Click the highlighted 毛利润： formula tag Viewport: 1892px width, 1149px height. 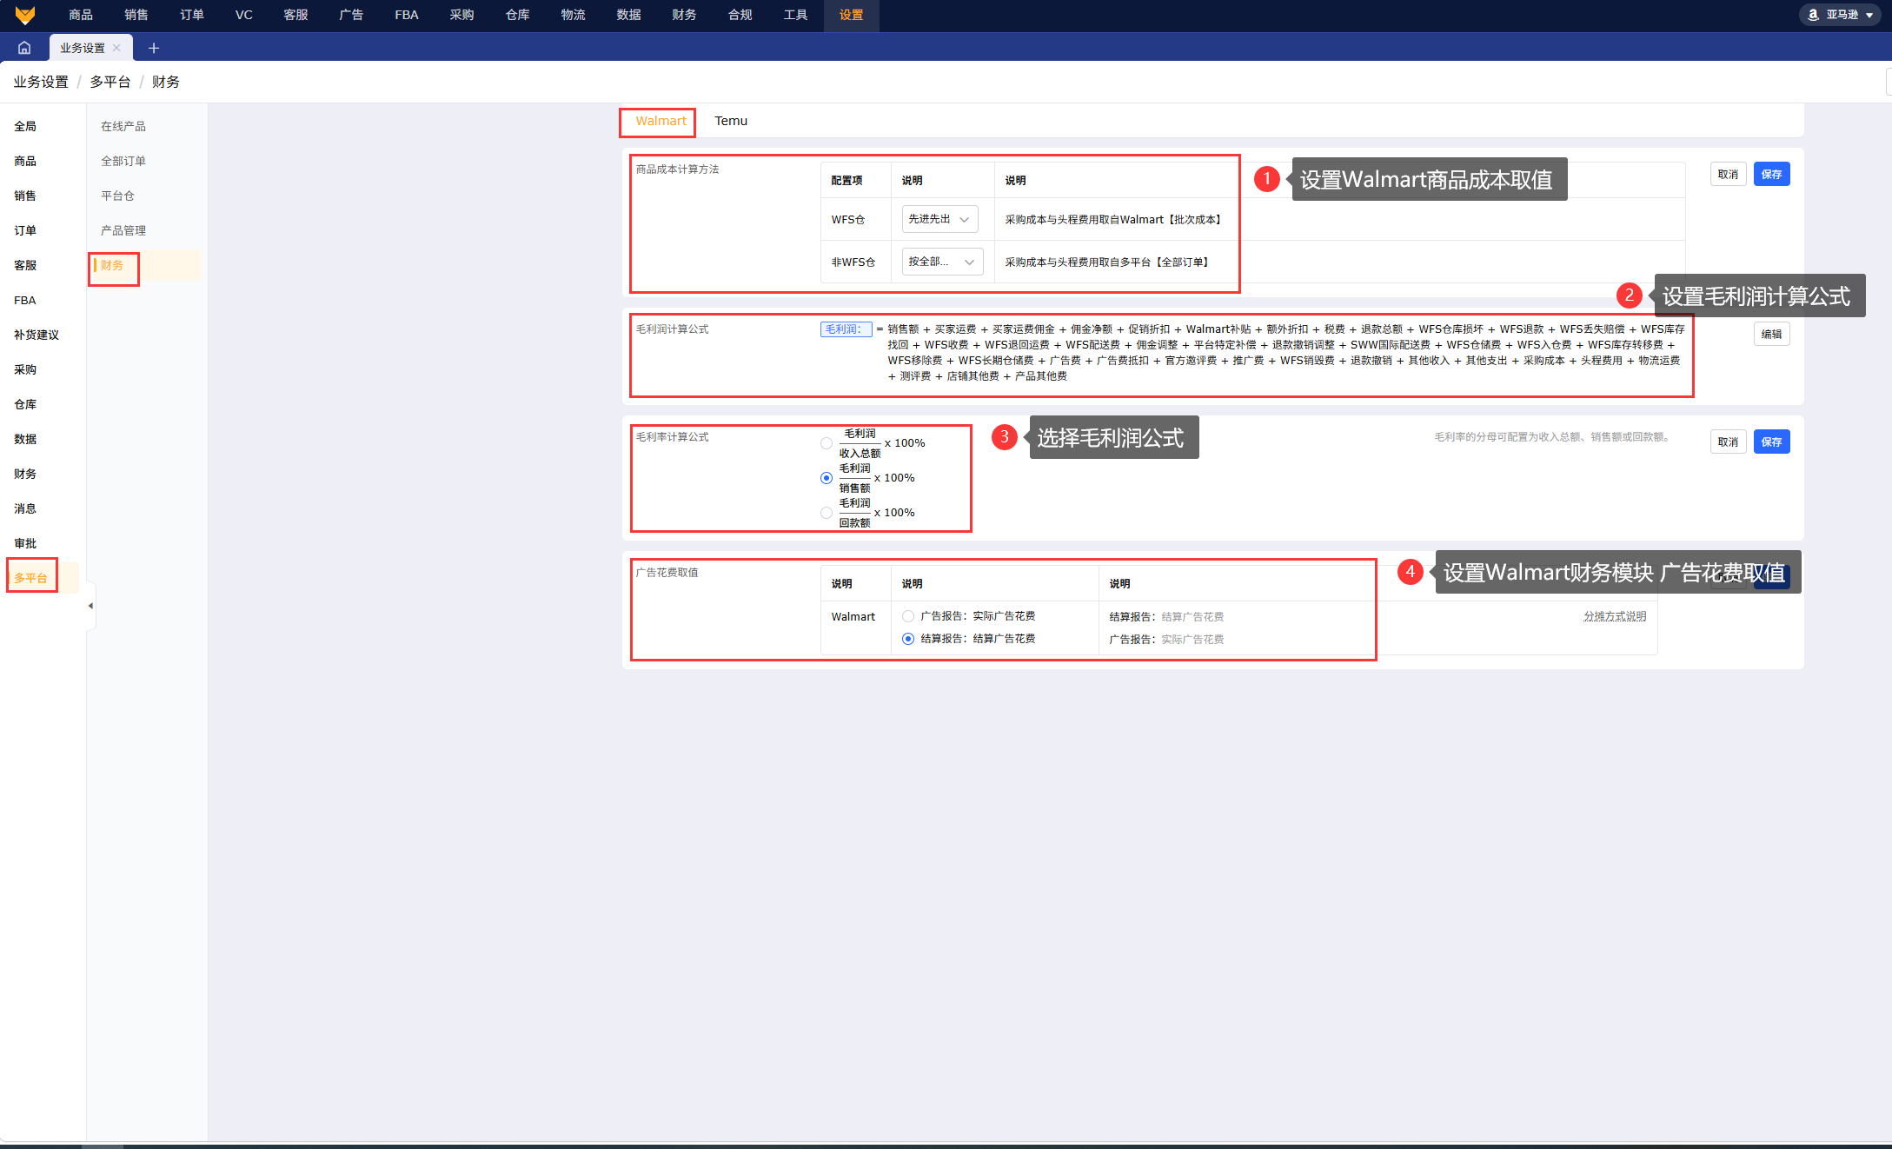pyautogui.click(x=846, y=329)
